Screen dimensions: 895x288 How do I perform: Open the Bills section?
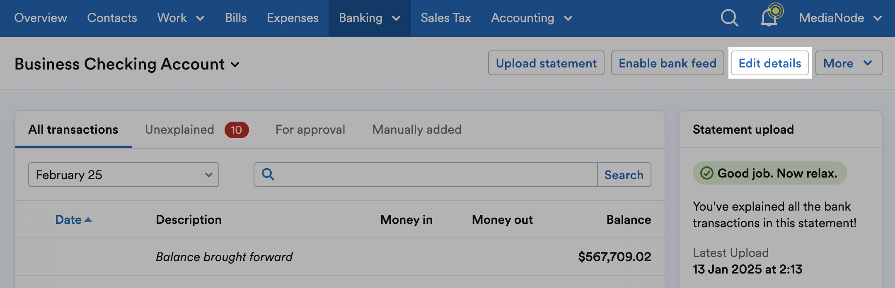coord(236,18)
